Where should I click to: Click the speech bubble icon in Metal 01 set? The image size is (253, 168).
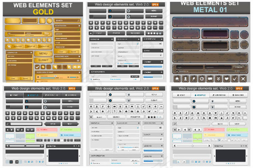point(210,79)
